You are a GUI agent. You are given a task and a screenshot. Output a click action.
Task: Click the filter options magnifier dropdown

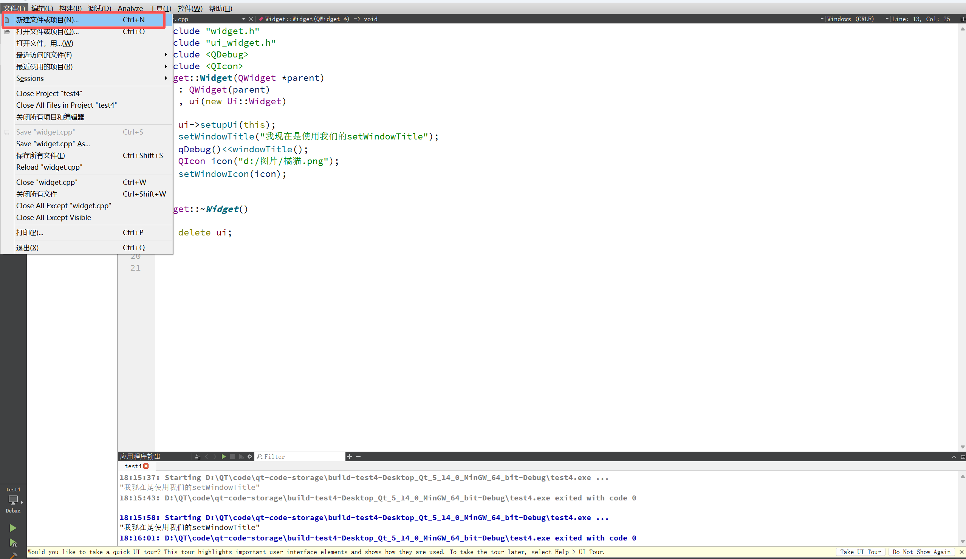pyautogui.click(x=260, y=457)
